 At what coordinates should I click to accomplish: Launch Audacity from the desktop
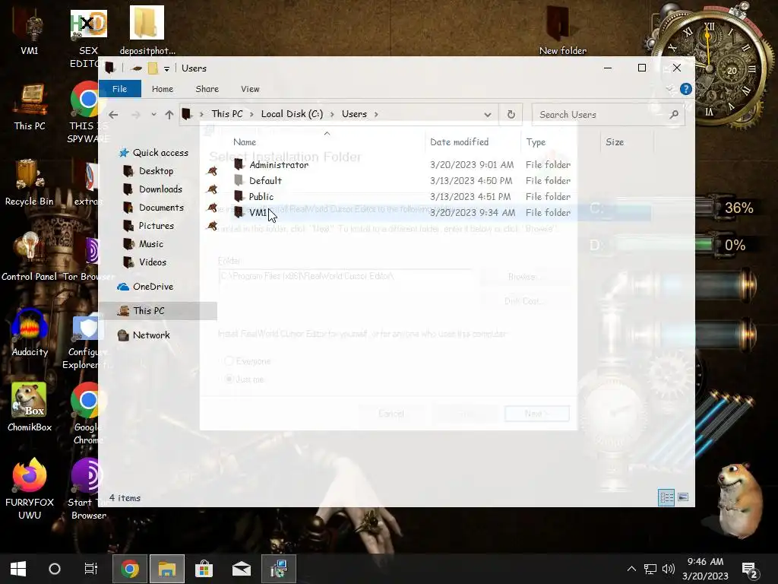pyautogui.click(x=30, y=333)
